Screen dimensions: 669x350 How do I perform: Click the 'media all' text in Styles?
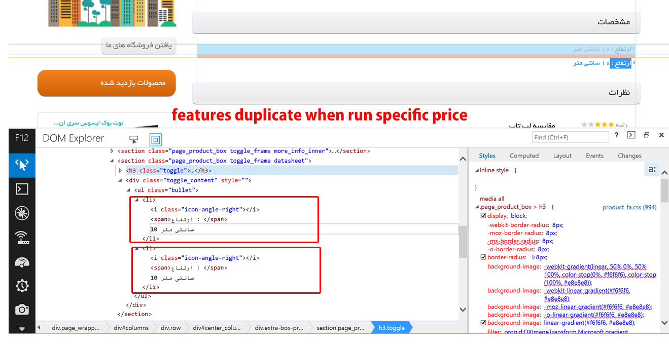[x=492, y=199]
